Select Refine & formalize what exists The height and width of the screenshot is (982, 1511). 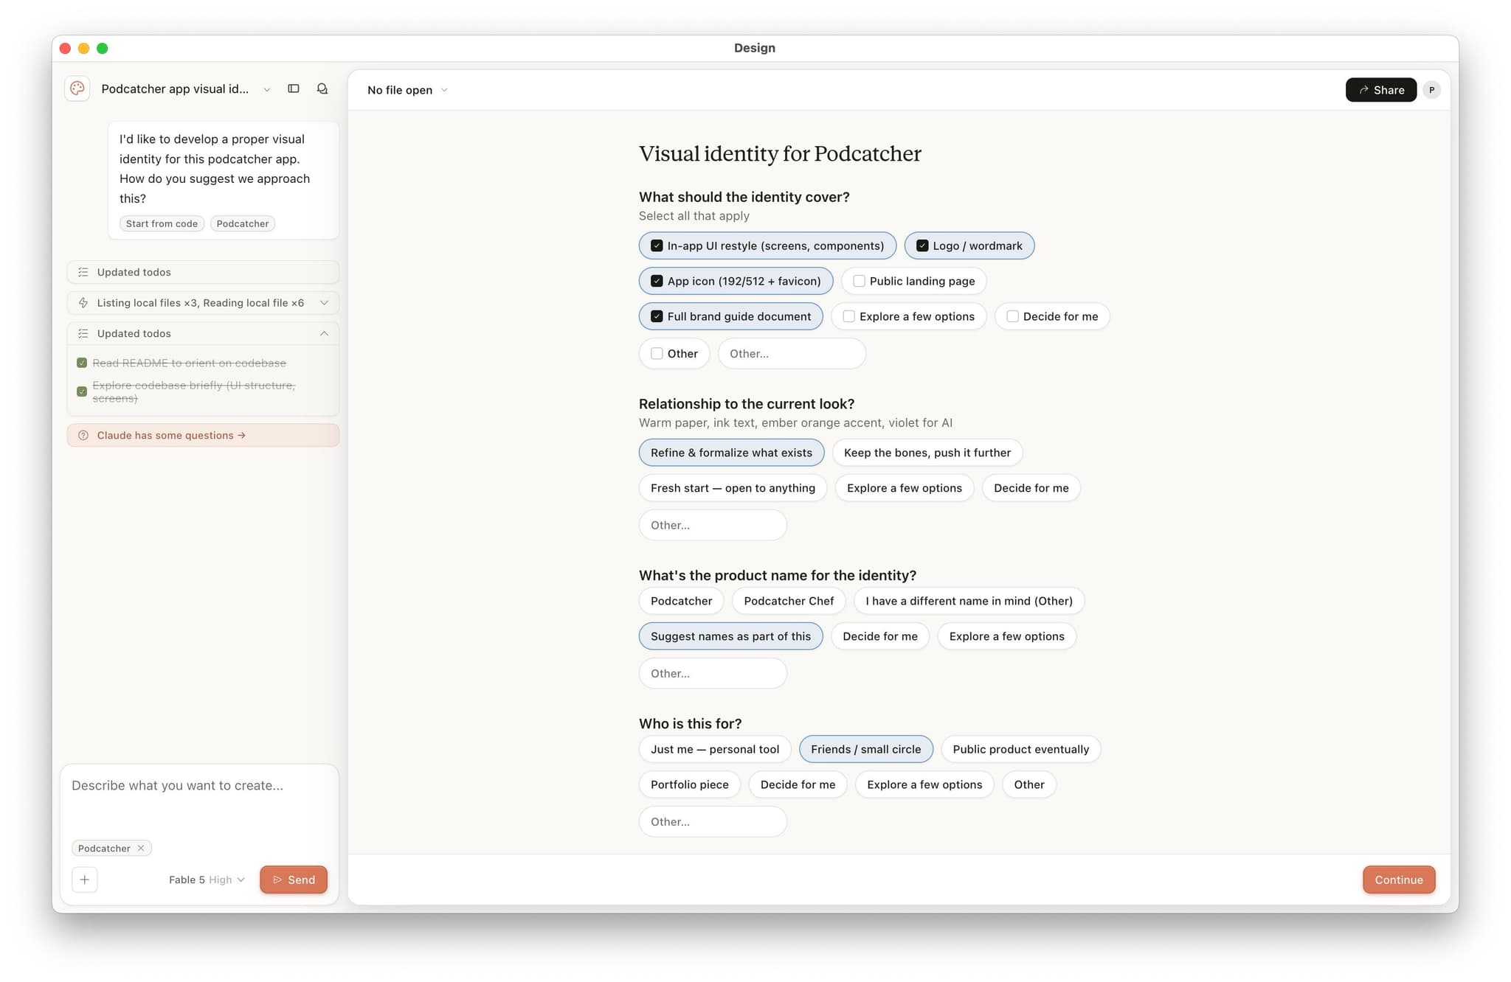tap(731, 453)
